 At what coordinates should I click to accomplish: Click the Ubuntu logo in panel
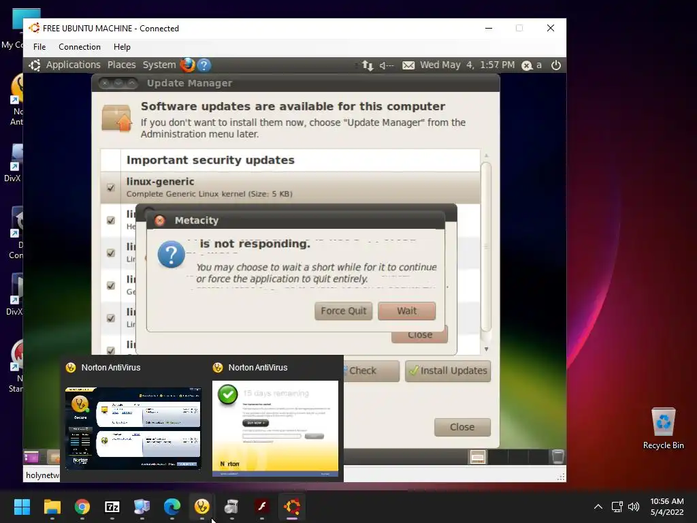[x=35, y=65]
